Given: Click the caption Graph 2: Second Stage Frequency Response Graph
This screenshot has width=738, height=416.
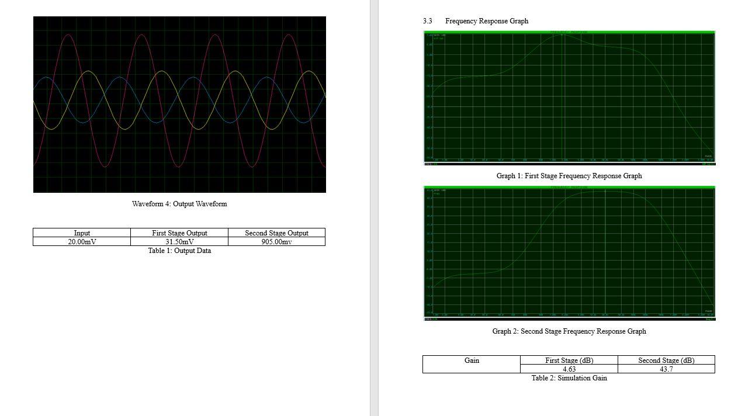Looking at the screenshot, I should point(569,331).
